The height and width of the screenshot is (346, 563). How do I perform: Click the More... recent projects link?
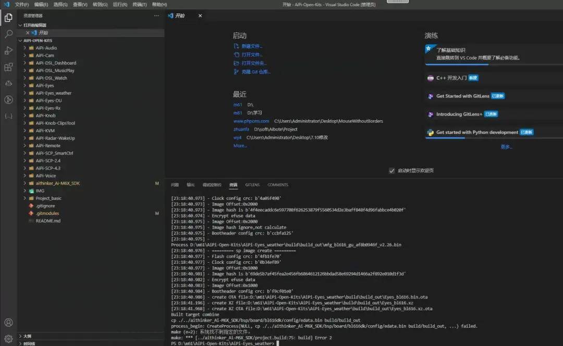pyautogui.click(x=240, y=146)
